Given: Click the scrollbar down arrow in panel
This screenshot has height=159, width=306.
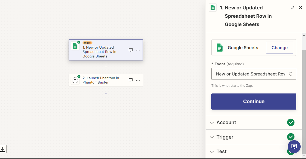Looking at the screenshot, I should point(304,156).
